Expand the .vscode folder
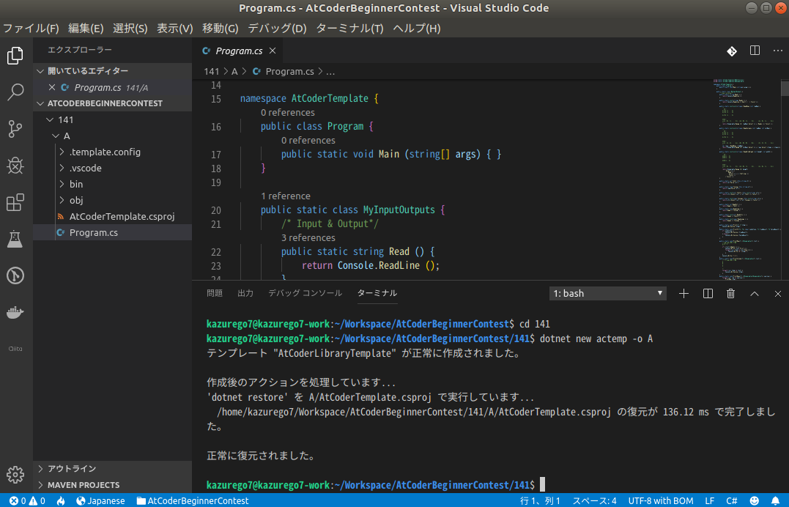Screen dimensions: 789x507 click(x=113, y=169)
